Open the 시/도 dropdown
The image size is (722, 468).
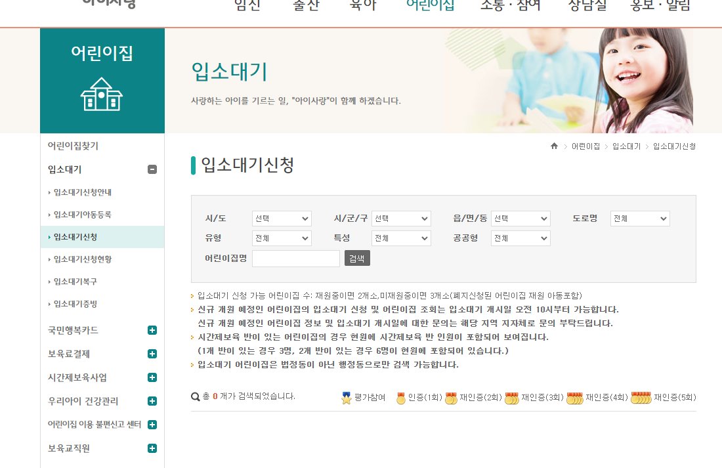pyautogui.click(x=282, y=219)
